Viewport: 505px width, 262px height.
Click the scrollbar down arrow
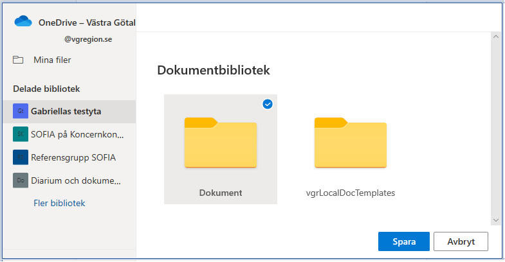[495, 220]
